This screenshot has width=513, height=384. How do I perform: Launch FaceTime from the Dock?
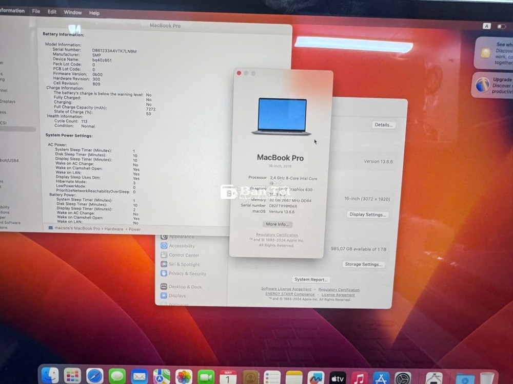click(x=206, y=378)
